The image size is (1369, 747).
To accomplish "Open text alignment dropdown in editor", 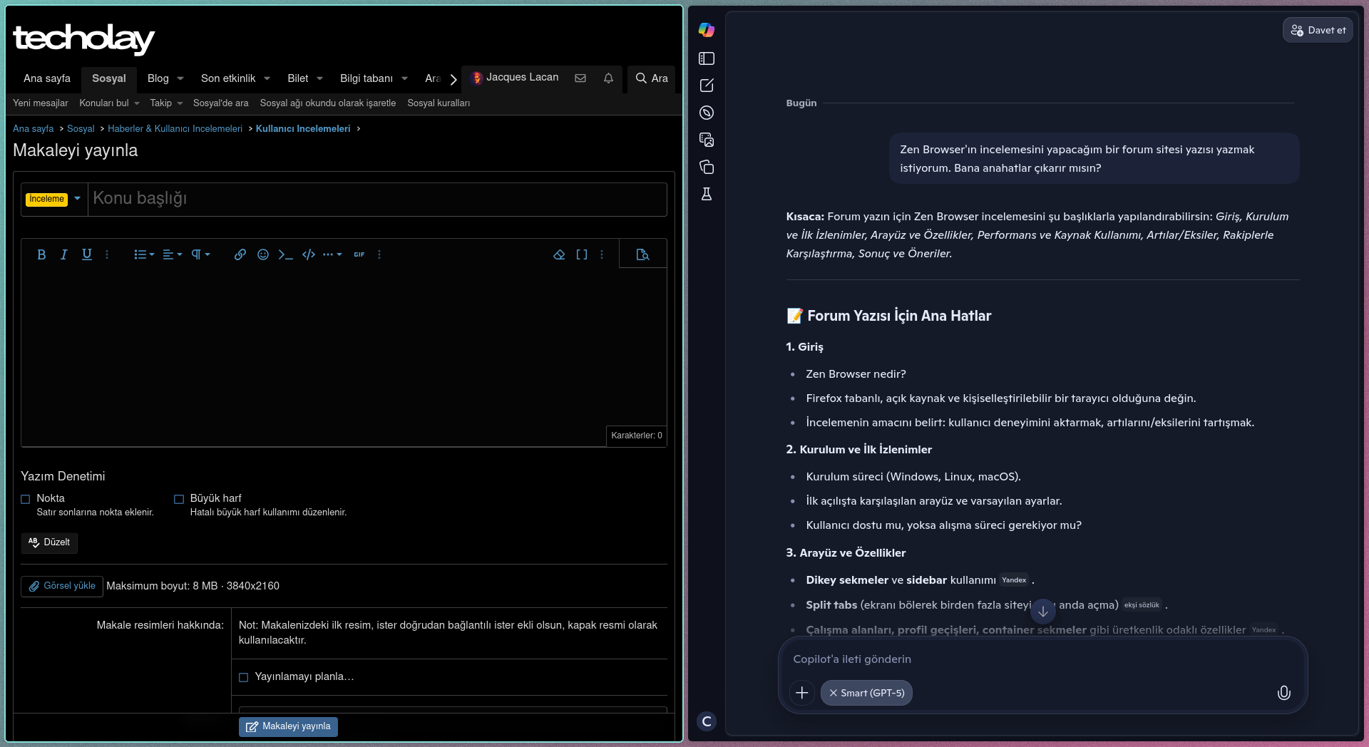I will click(172, 254).
